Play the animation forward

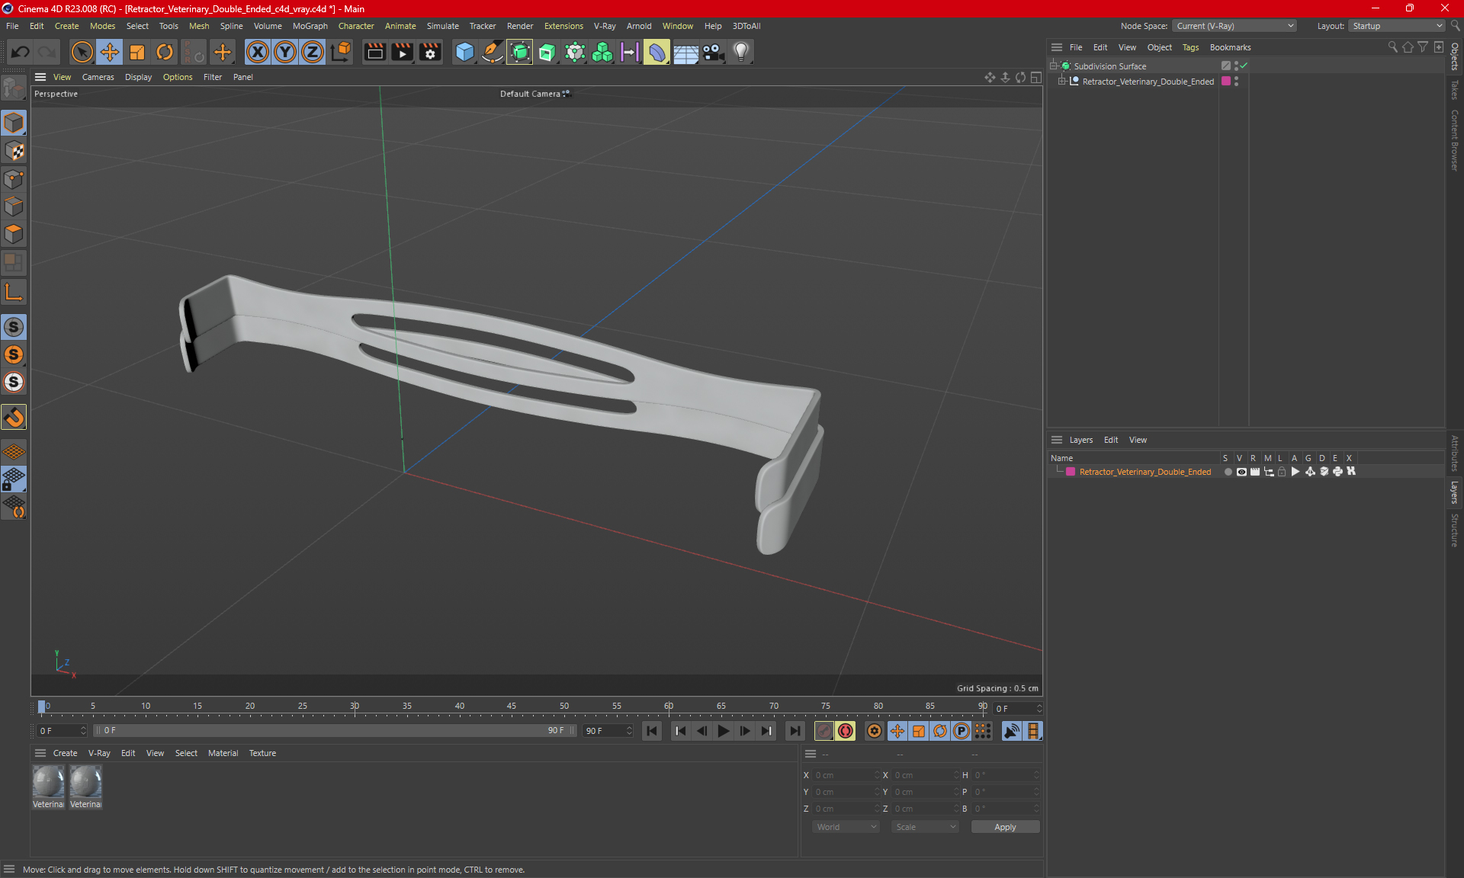click(x=723, y=731)
